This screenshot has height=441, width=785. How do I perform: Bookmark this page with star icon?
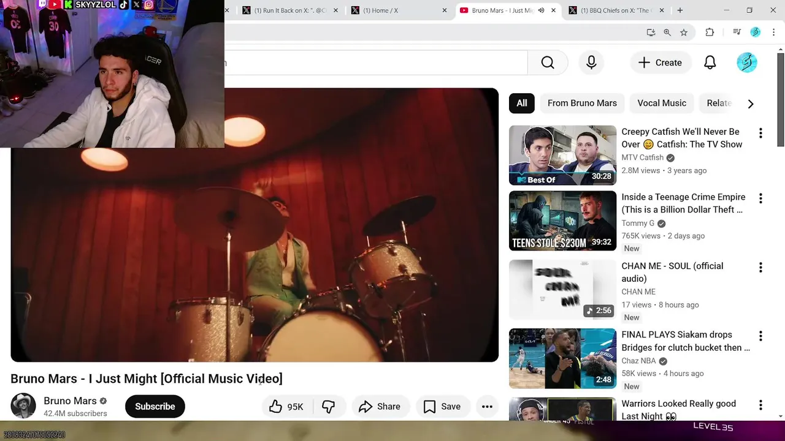(684, 32)
